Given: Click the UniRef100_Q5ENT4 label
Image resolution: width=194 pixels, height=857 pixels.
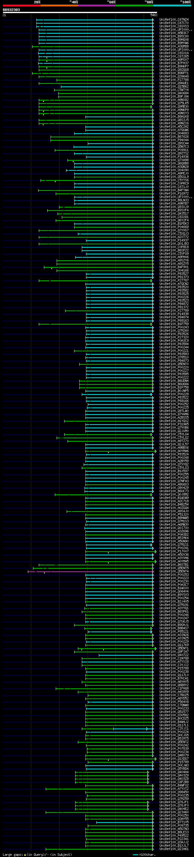Looking at the screenshot, I should 174,572.
